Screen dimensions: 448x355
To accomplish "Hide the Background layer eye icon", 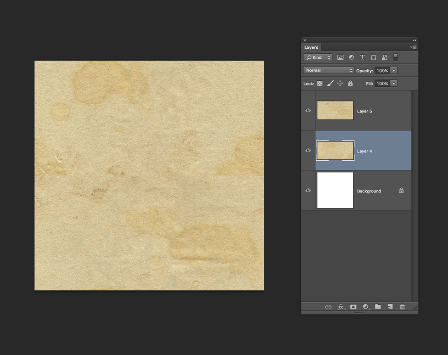I will point(308,191).
